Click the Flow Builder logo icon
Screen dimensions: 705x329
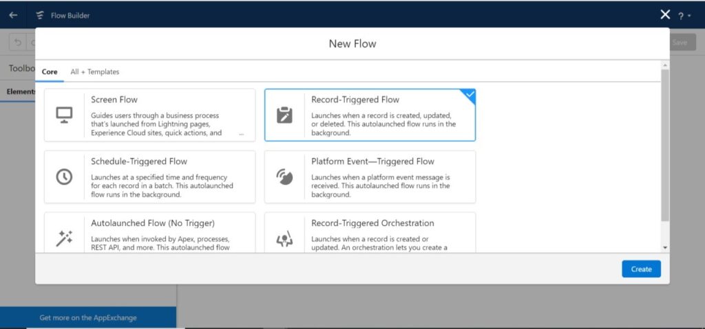coord(40,15)
